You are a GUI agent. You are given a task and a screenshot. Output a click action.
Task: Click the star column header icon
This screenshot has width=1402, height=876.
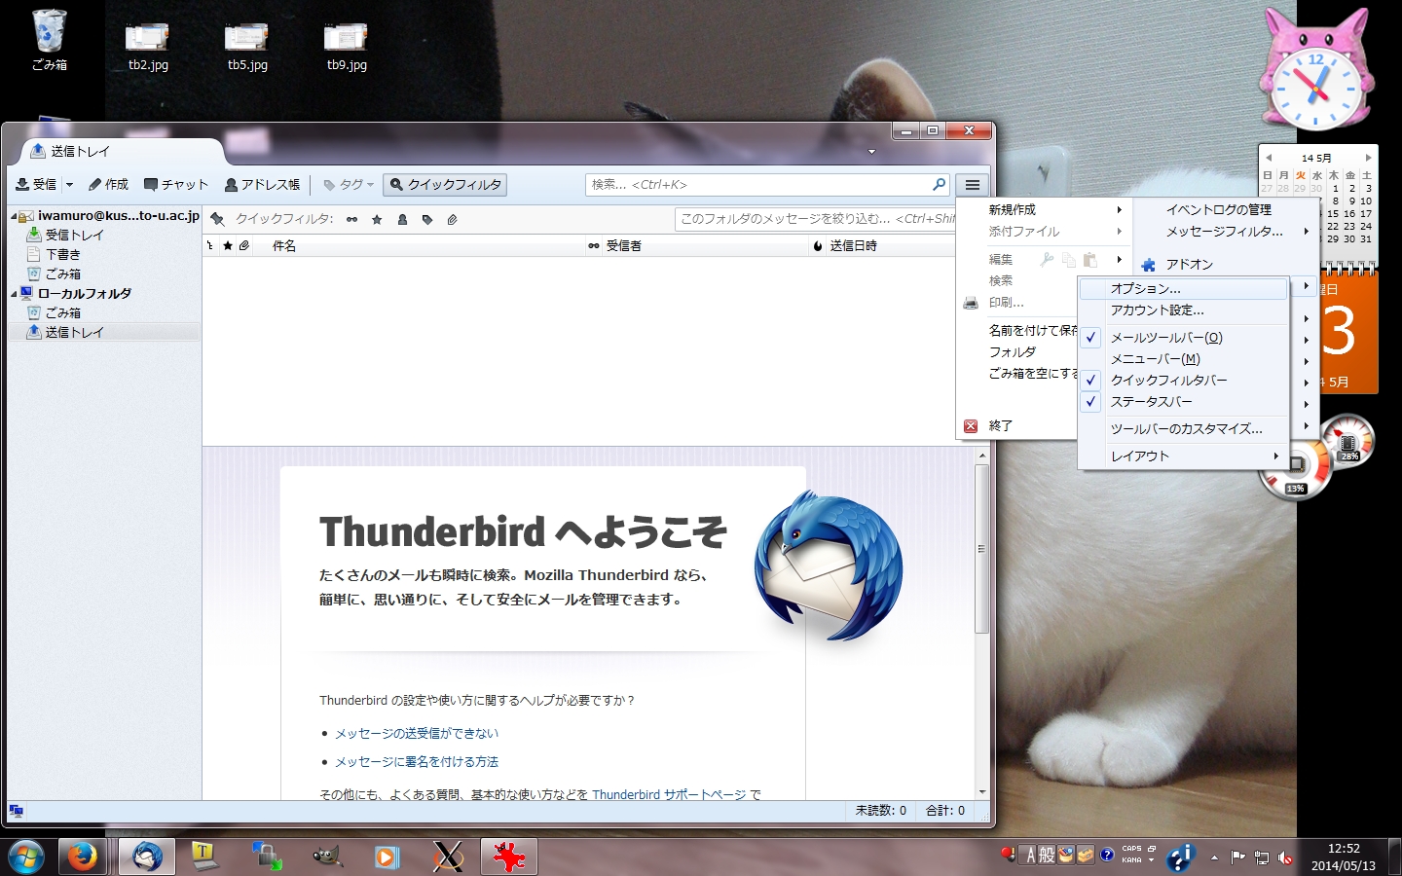(x=228, y=245)
